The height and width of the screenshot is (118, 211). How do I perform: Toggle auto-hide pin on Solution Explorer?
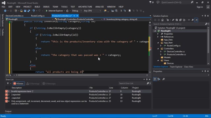(x=205, y=16)
